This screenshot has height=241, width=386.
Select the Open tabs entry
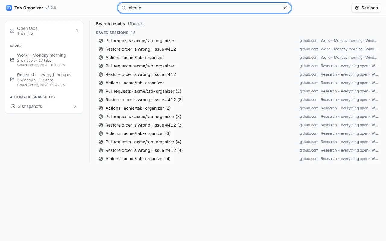44,31
